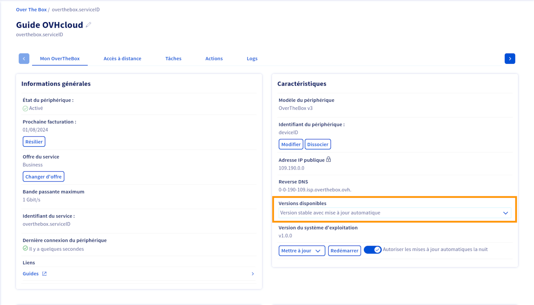Viewport: 534px width, 305px height.
Task: Click the Modifier device identifier button
Action: click(x=291, y=145)
